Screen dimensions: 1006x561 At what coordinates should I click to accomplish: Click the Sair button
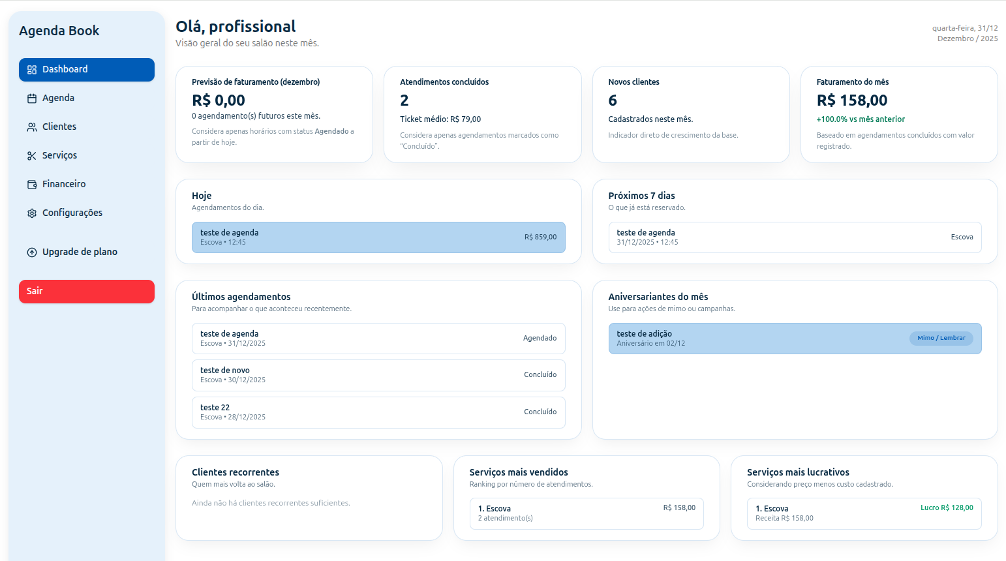point(86,292)
